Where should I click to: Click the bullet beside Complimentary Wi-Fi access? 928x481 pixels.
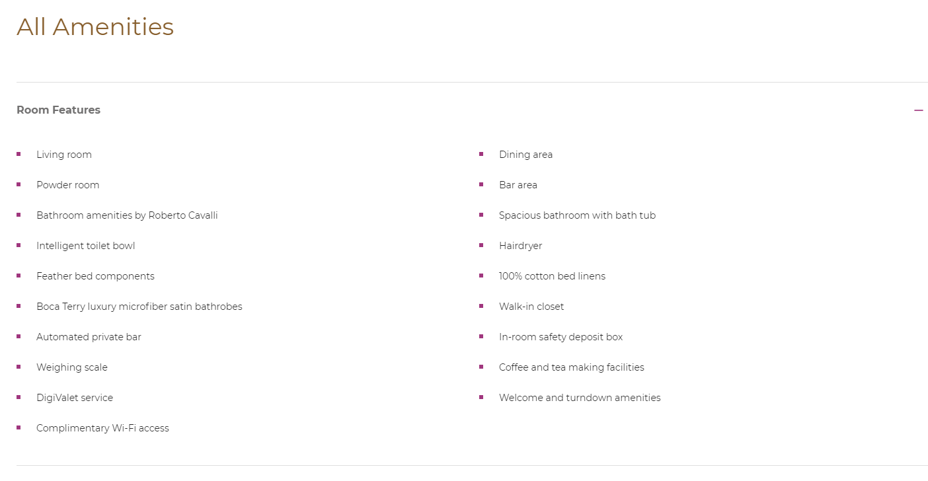pyautogui.click(x=19, y=427)
